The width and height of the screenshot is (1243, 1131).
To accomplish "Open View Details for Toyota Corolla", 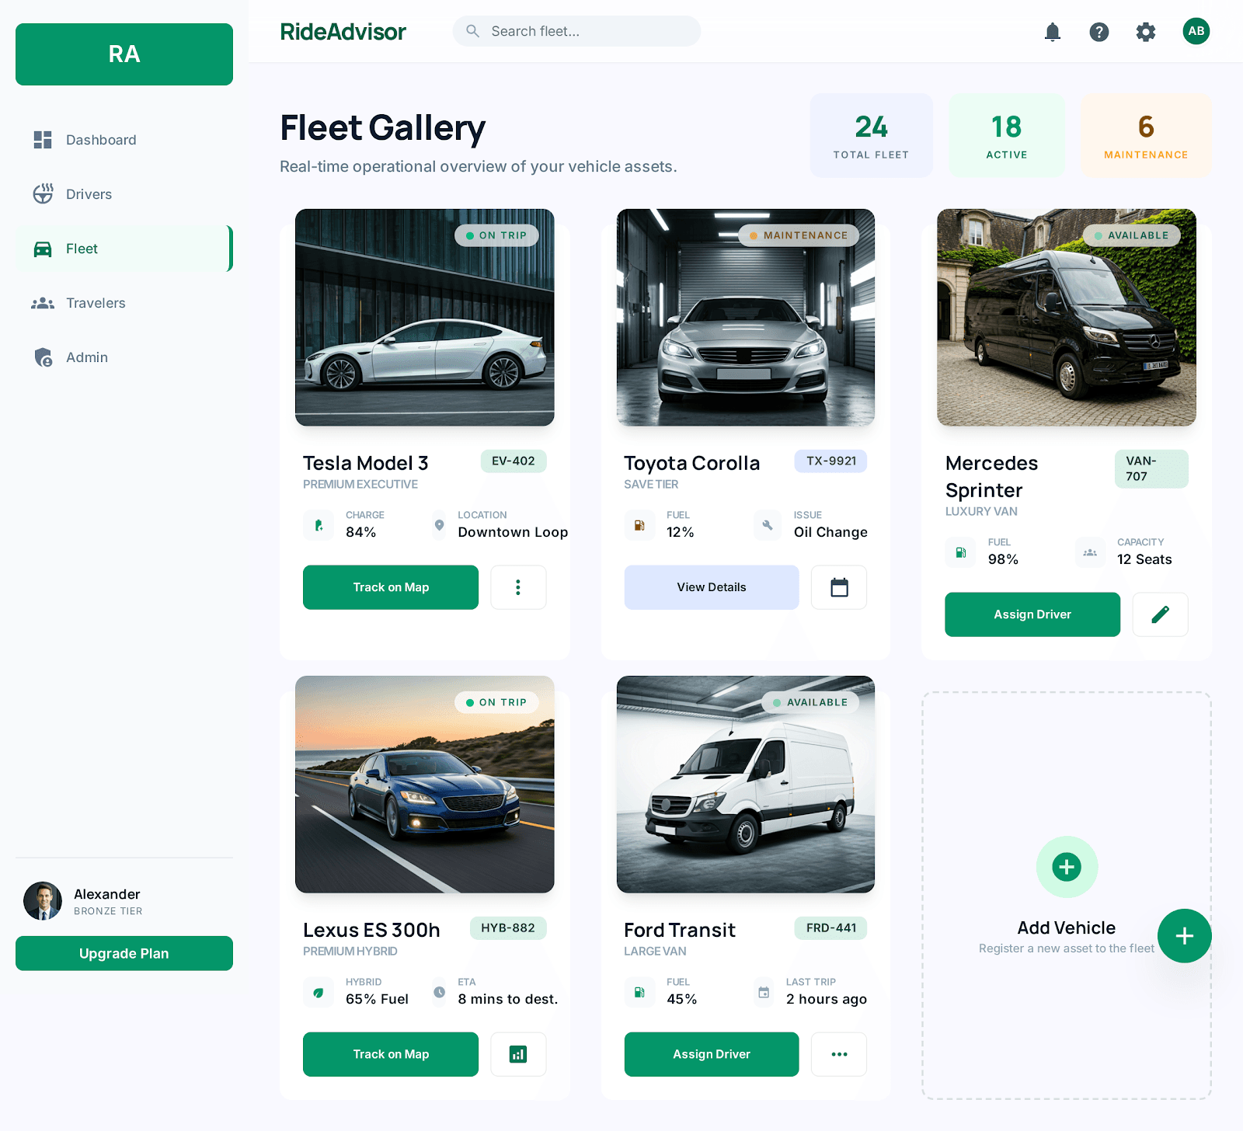I will [x=710, y=587].
